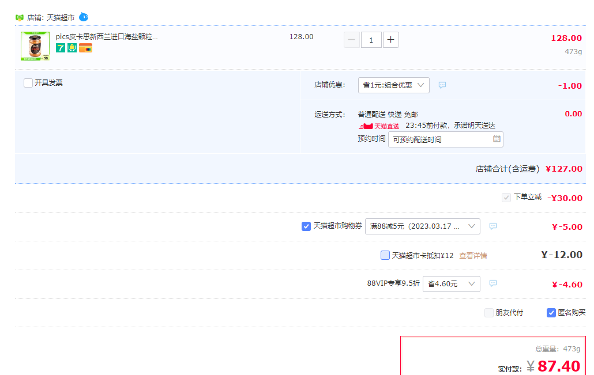Uncheck the 匿名购买 checkbox

pyautogui.click(x=551, y=313)
